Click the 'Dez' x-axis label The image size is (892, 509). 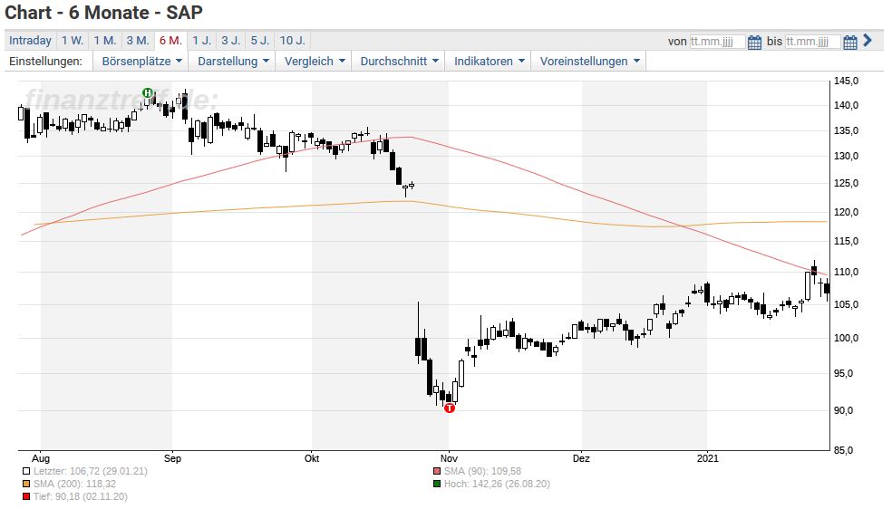coord(581,458)
